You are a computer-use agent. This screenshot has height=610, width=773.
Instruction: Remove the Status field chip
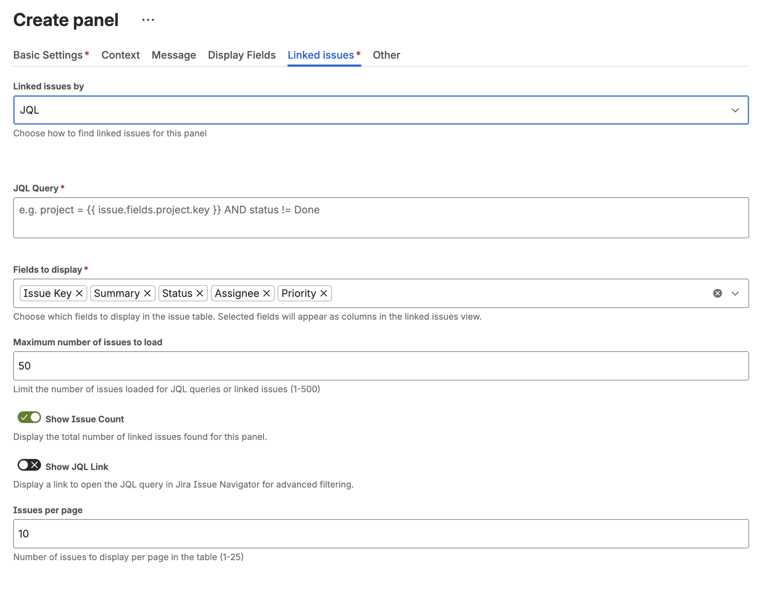point(200,293)
